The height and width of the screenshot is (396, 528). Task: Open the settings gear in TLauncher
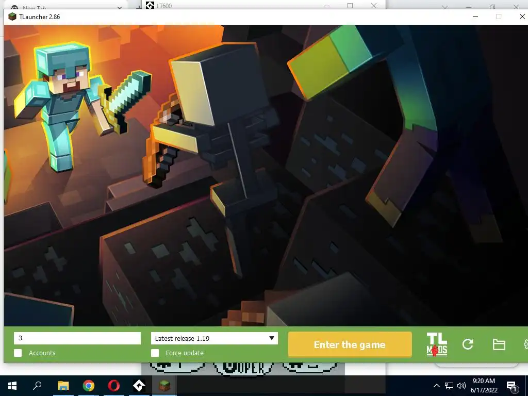pyautogui.click(x=525, y=344)
